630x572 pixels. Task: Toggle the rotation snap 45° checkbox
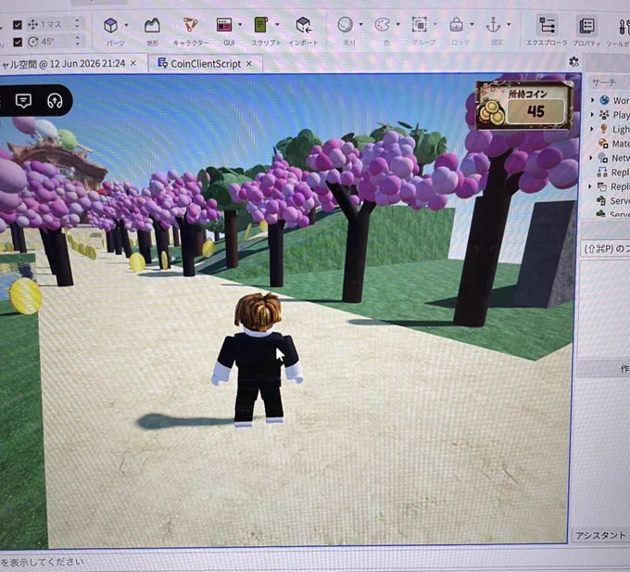[18, 42]
